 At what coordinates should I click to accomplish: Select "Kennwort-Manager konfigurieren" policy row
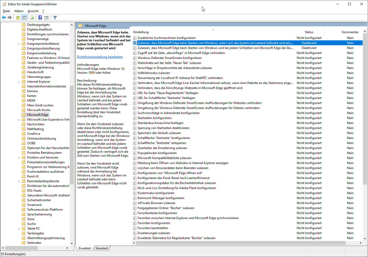coord(248,198)
